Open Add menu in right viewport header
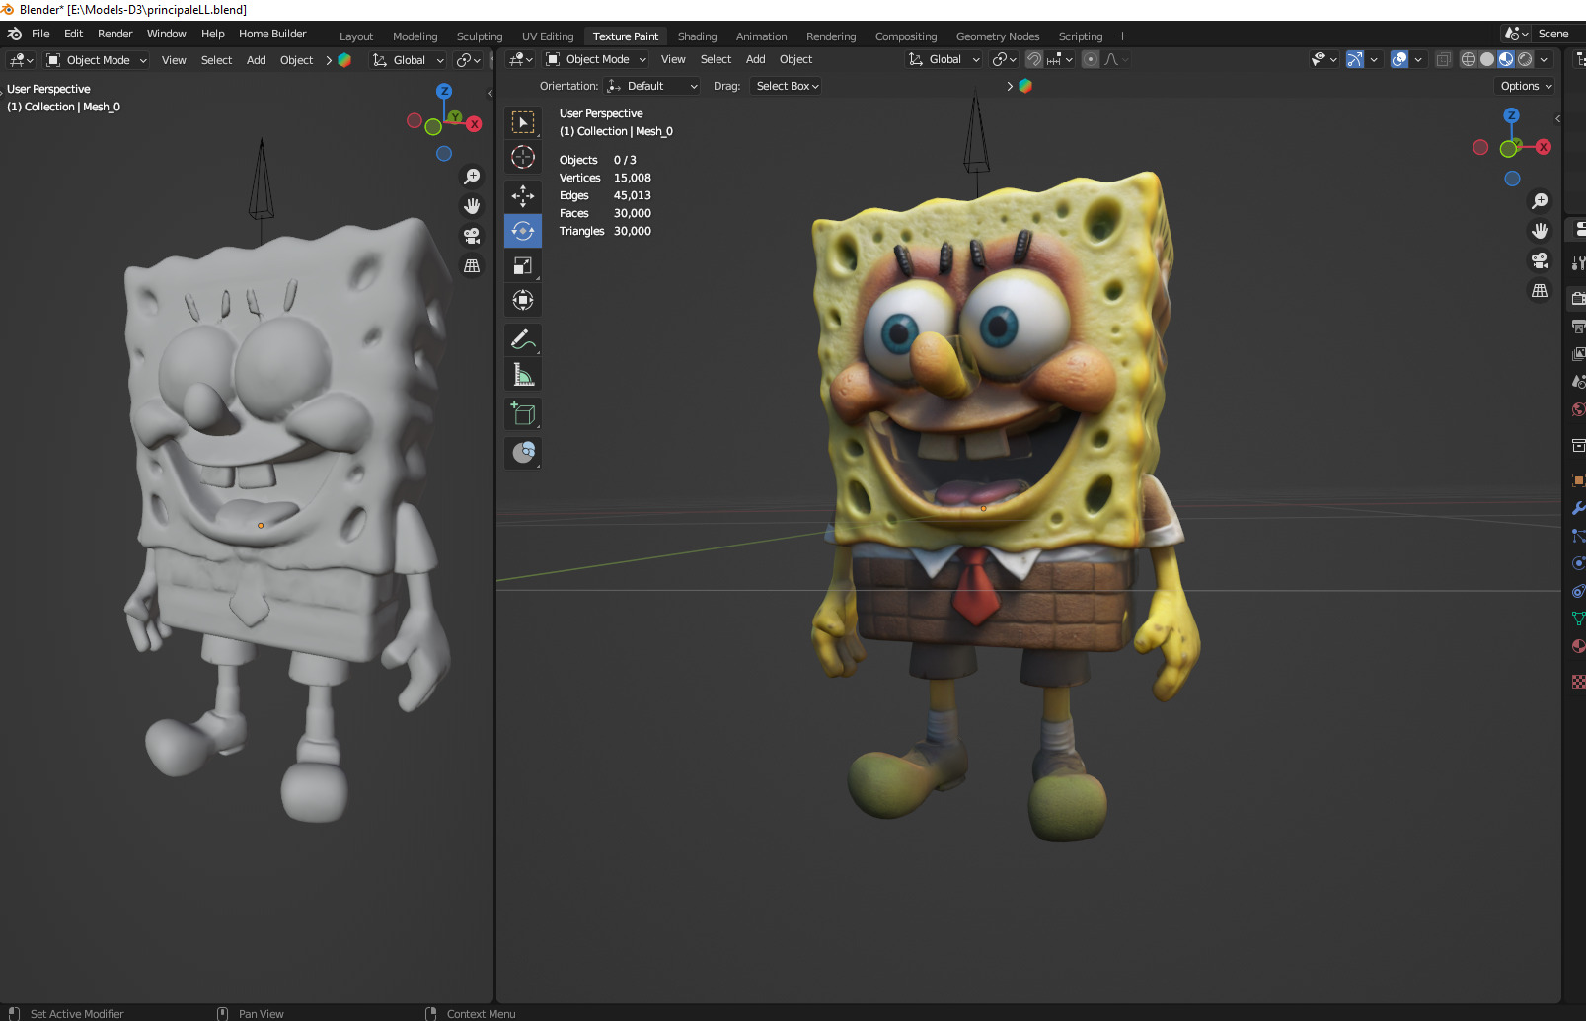Screen dimensions: 1586x1021 (755, 59)
